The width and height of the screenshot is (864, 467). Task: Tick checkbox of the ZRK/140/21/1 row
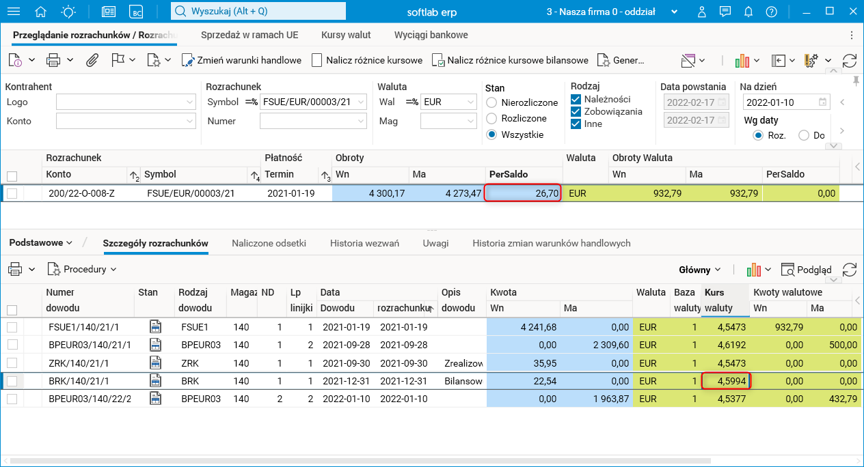[x=12, y=363]
